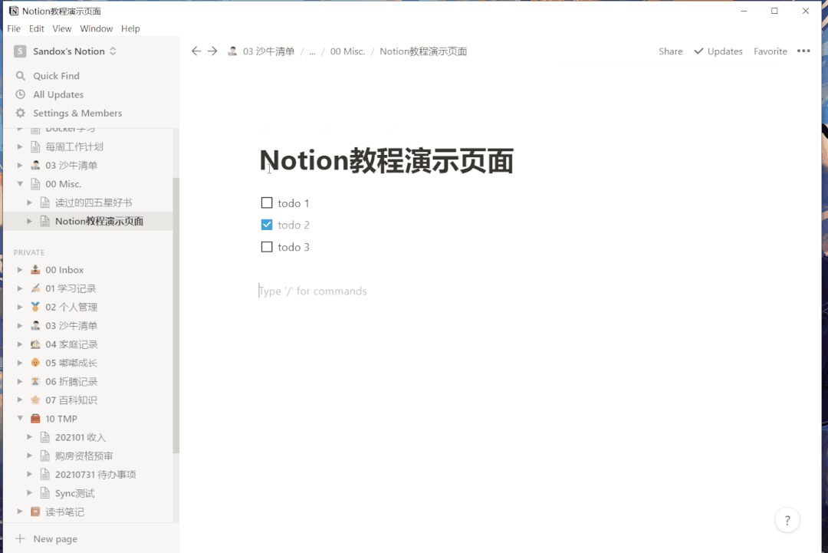
Task: Click the forward navigation arrow
Action: [x=212, y=51]
